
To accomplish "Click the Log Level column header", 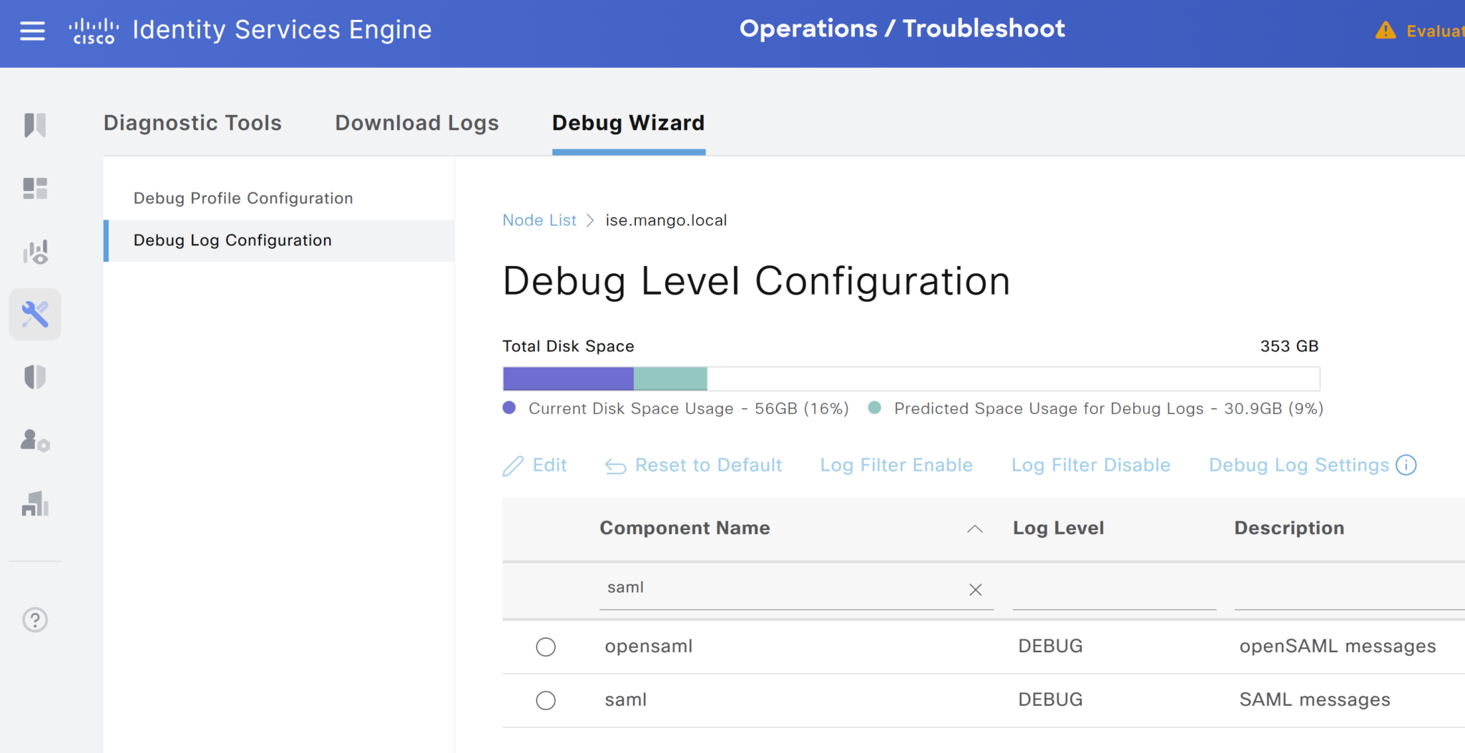I will pyautogui.click(x=1058, y=528).
